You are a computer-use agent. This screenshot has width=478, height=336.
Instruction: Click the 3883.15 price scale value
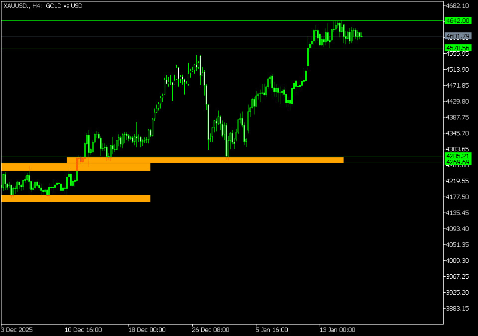tap(458, 309)
